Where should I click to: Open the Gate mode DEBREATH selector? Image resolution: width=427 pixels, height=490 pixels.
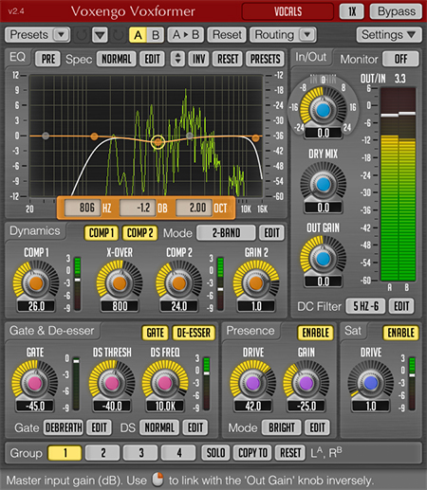(x=64, y=427)
